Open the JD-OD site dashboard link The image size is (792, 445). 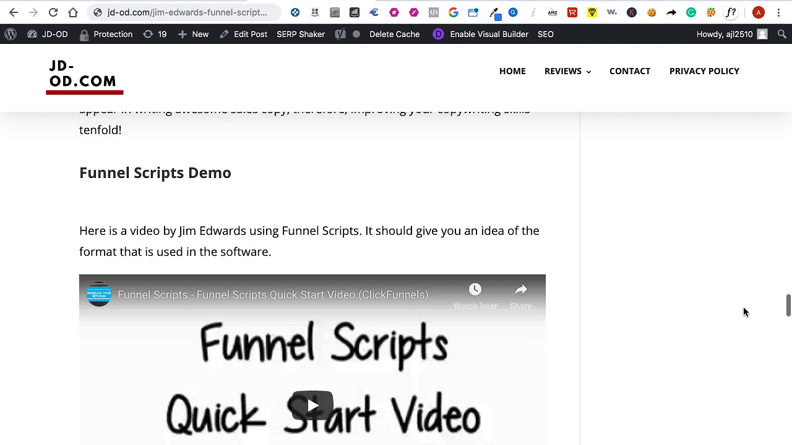[x=48, y=34]
